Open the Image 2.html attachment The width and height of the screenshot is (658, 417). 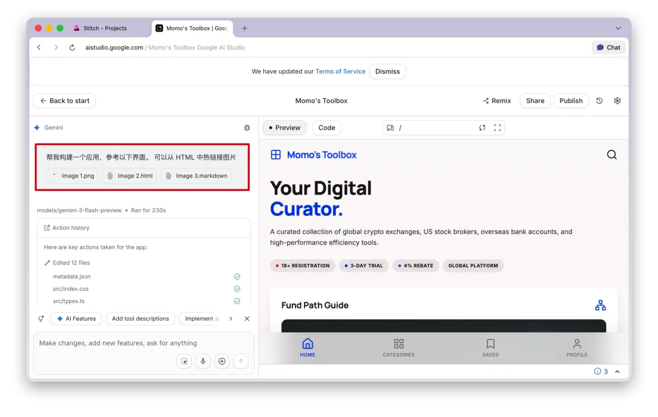click(130, 176)
